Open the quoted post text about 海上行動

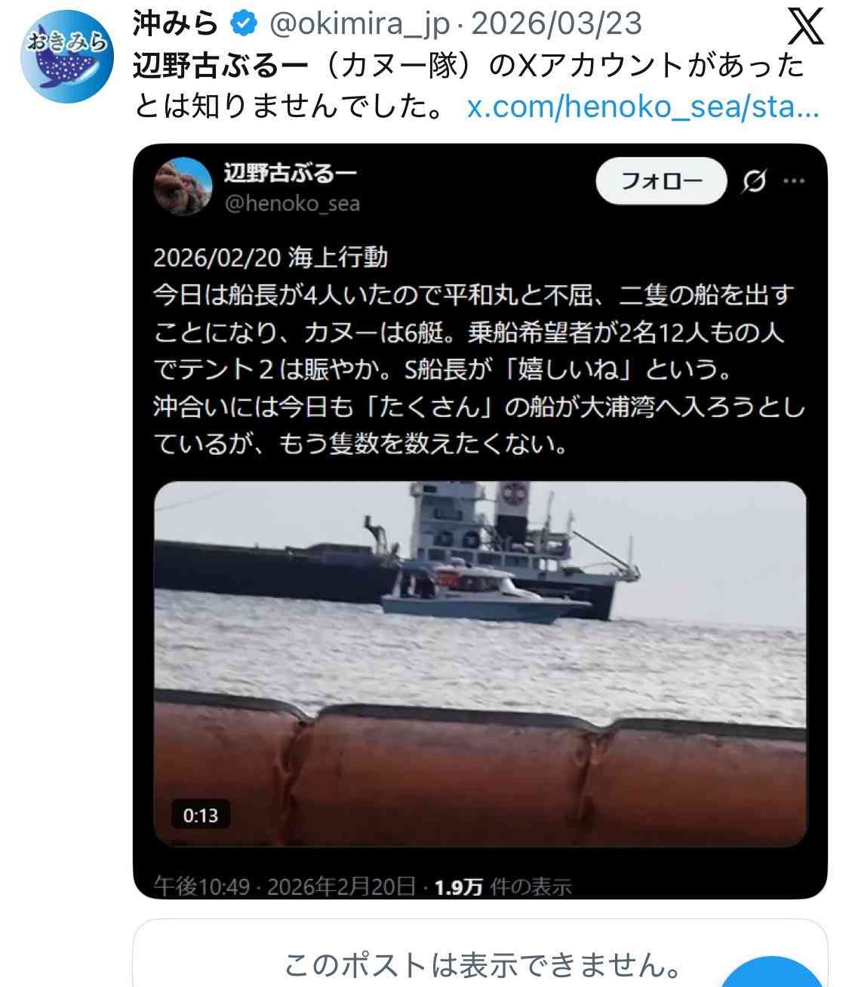479,351
